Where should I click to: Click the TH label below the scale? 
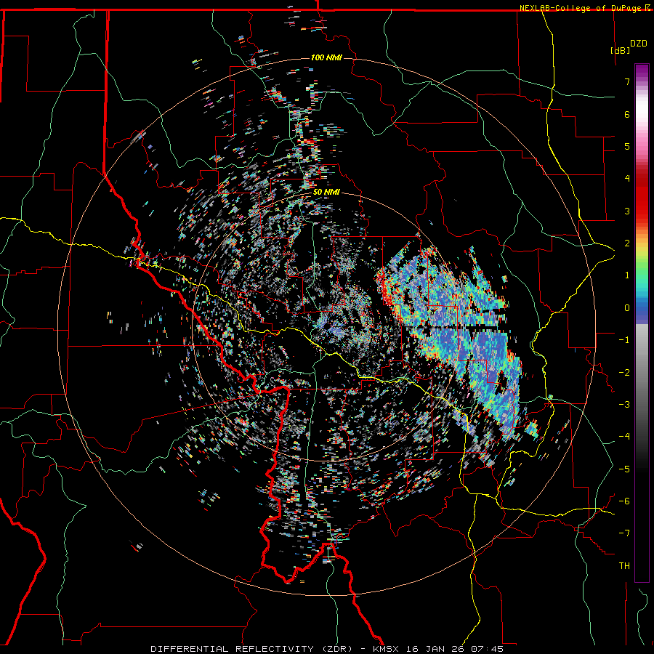tap(624, 566)
